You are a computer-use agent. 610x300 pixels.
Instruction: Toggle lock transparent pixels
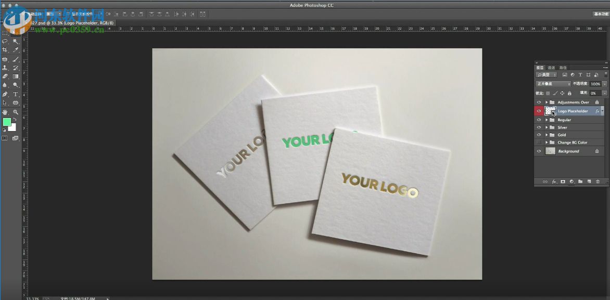tap(548, 93)
